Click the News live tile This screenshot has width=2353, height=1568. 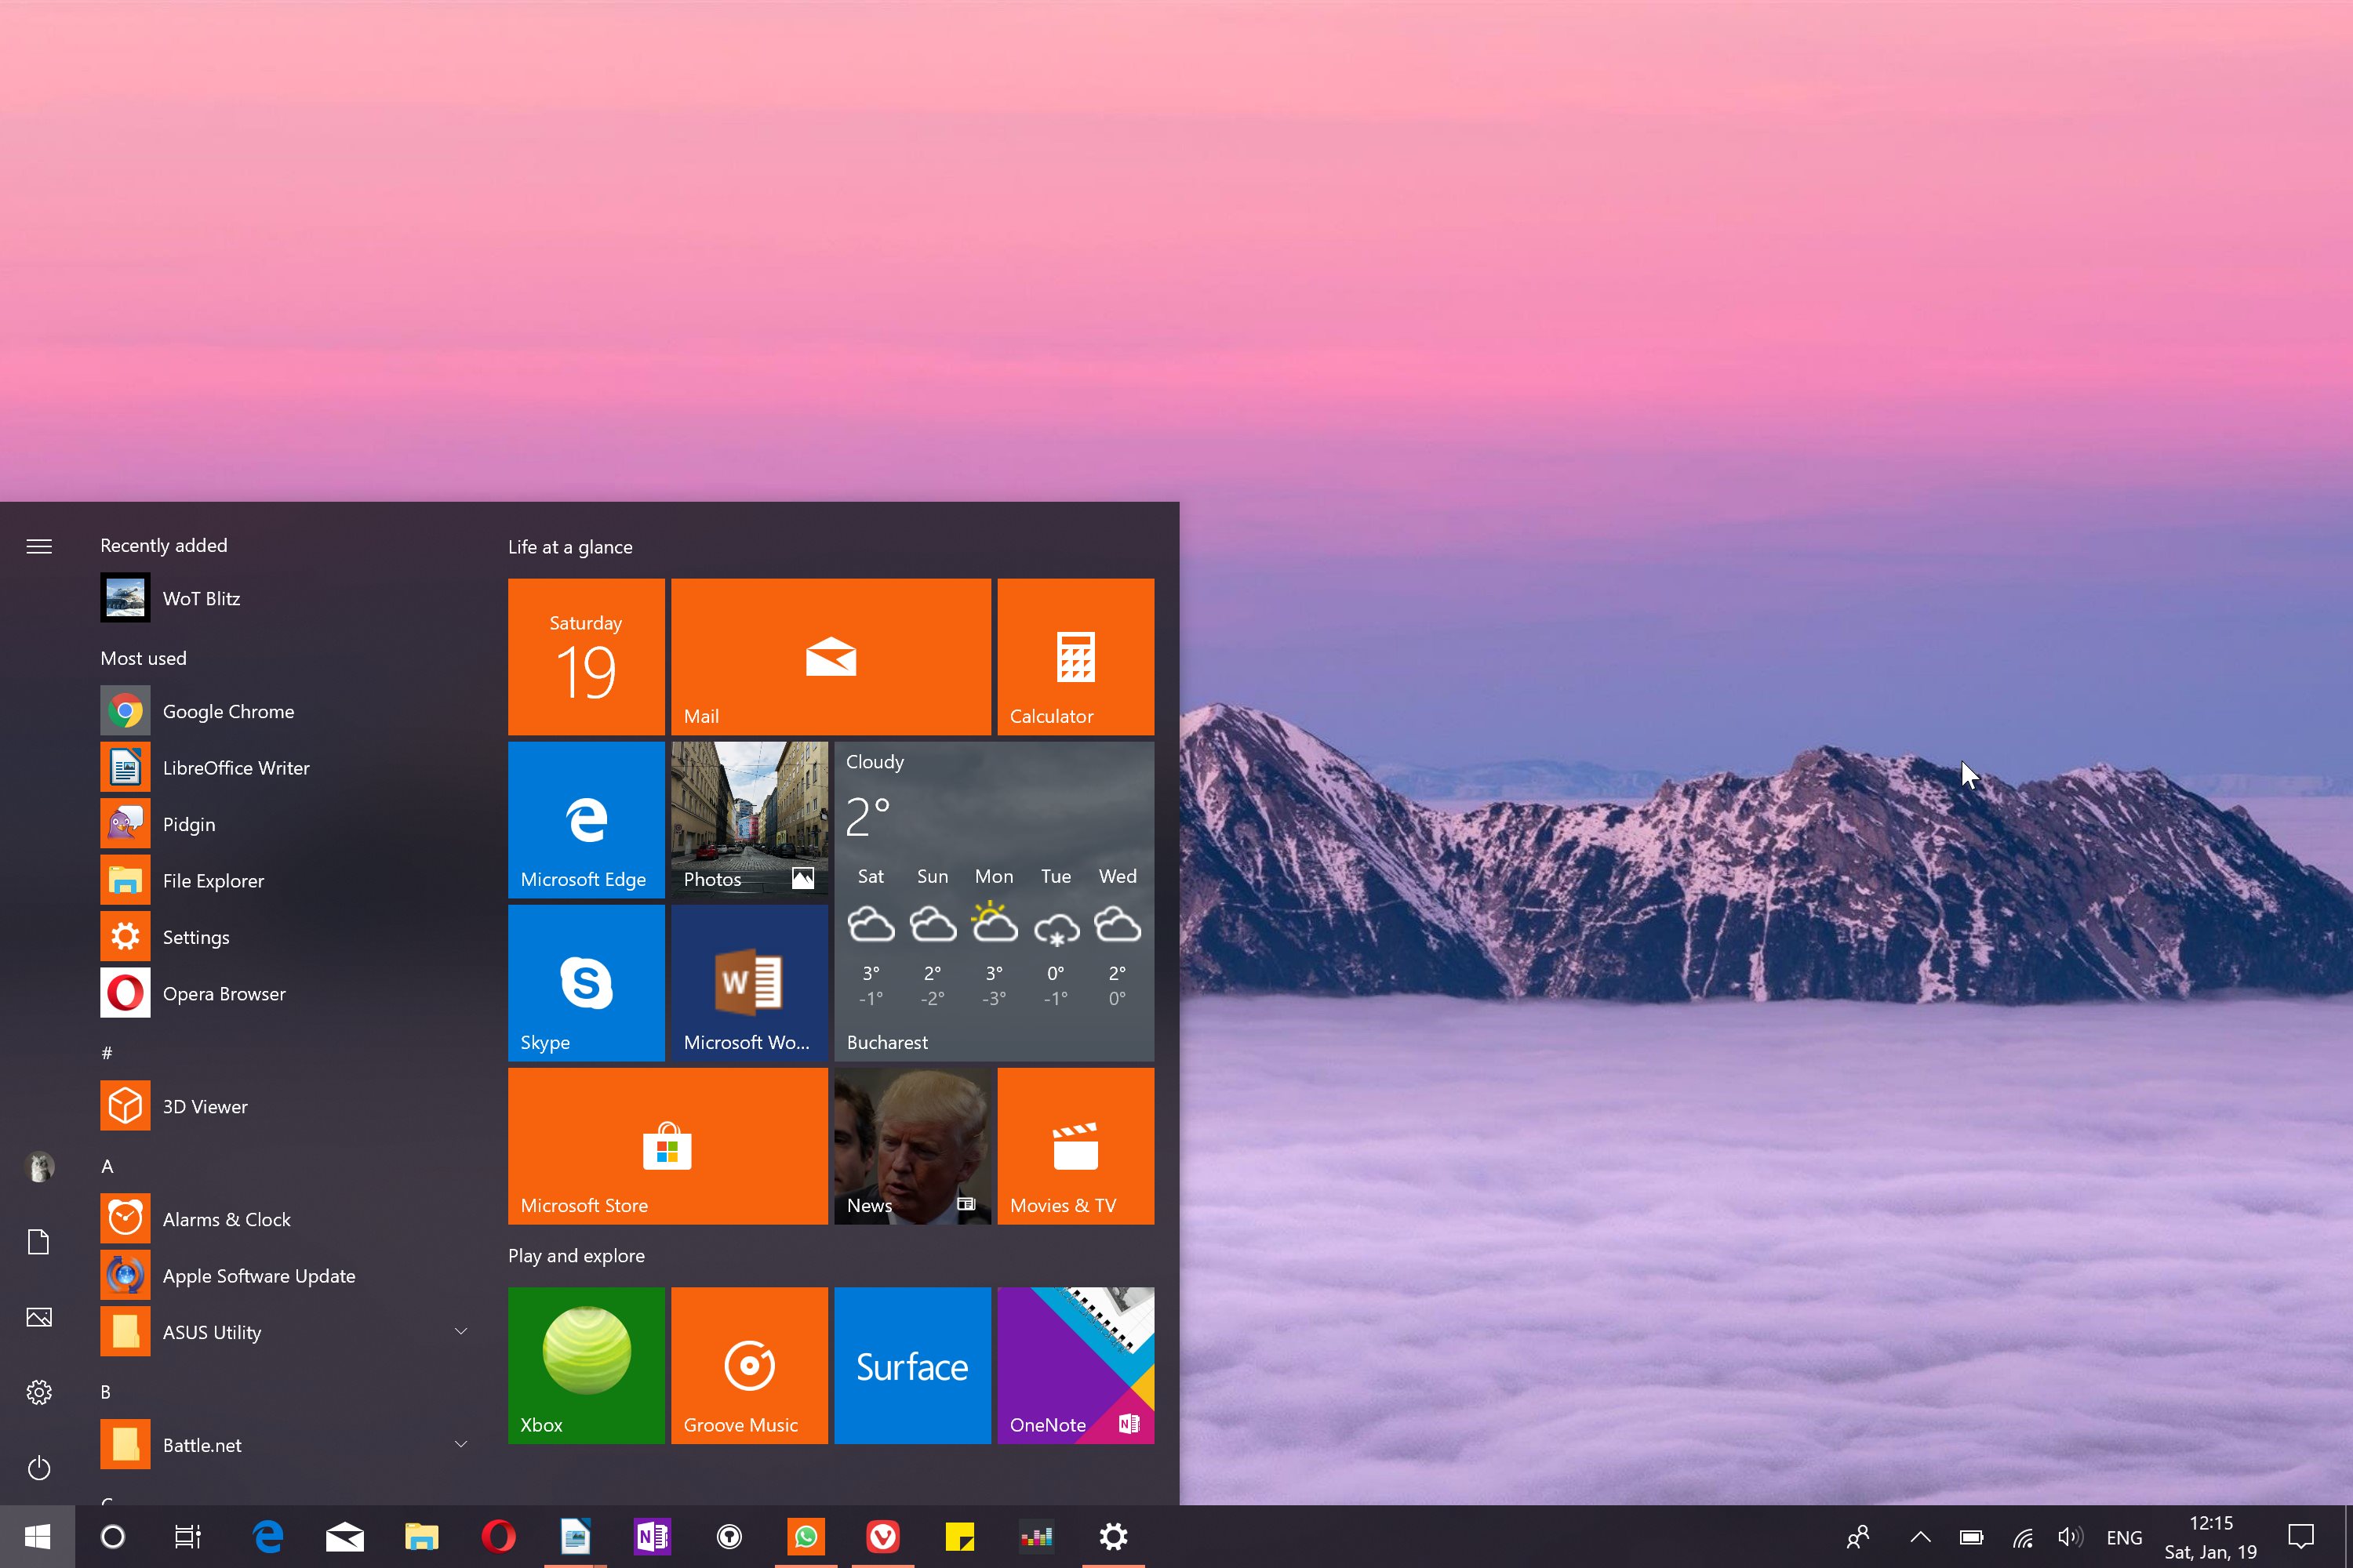point(912,1148)
